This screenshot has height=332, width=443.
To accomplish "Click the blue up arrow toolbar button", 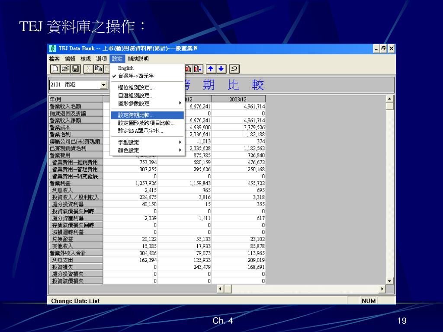I will tap(211, 69).
